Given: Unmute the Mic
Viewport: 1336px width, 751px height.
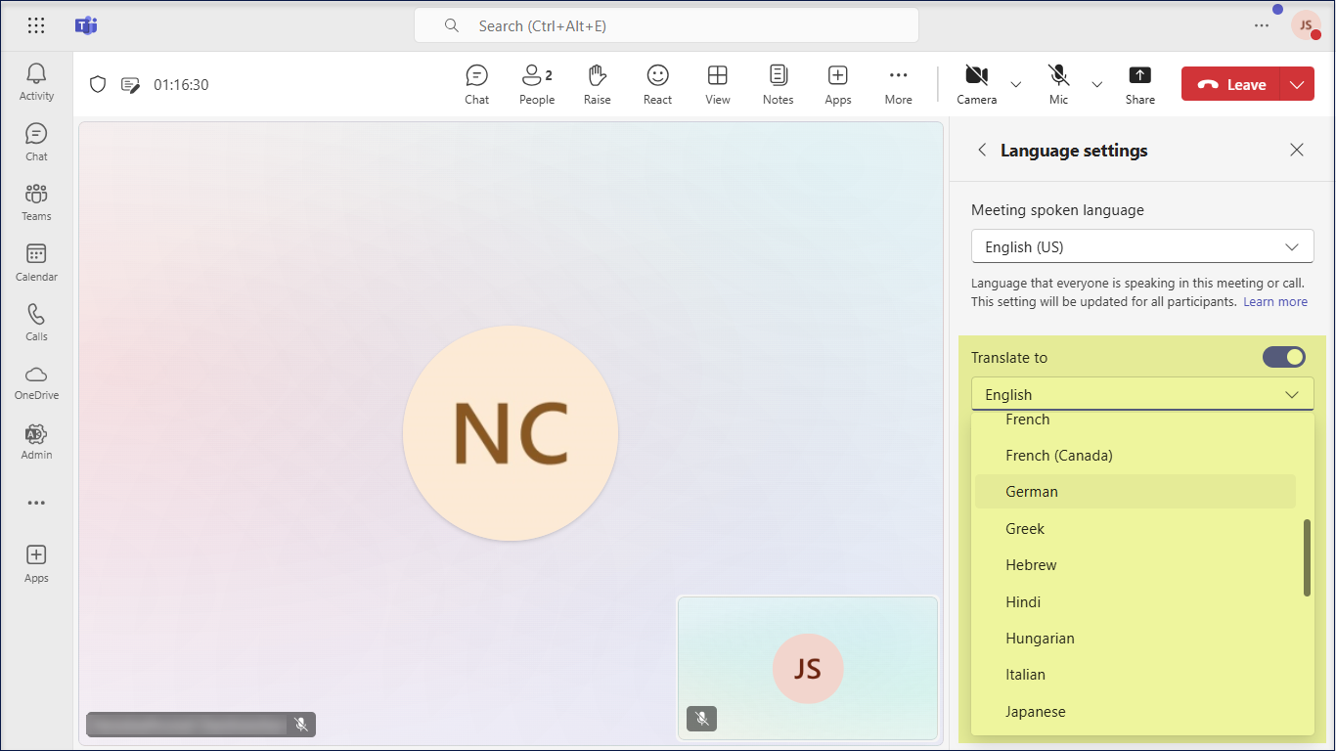Looking at the screenshot, I should click(x=1058, y=84).
